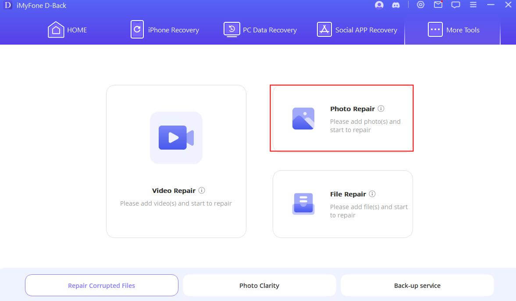The width and height of the screenshot is (516, 301).
Task: Open the Photo Repair title label
Action: tap(352, 108)
